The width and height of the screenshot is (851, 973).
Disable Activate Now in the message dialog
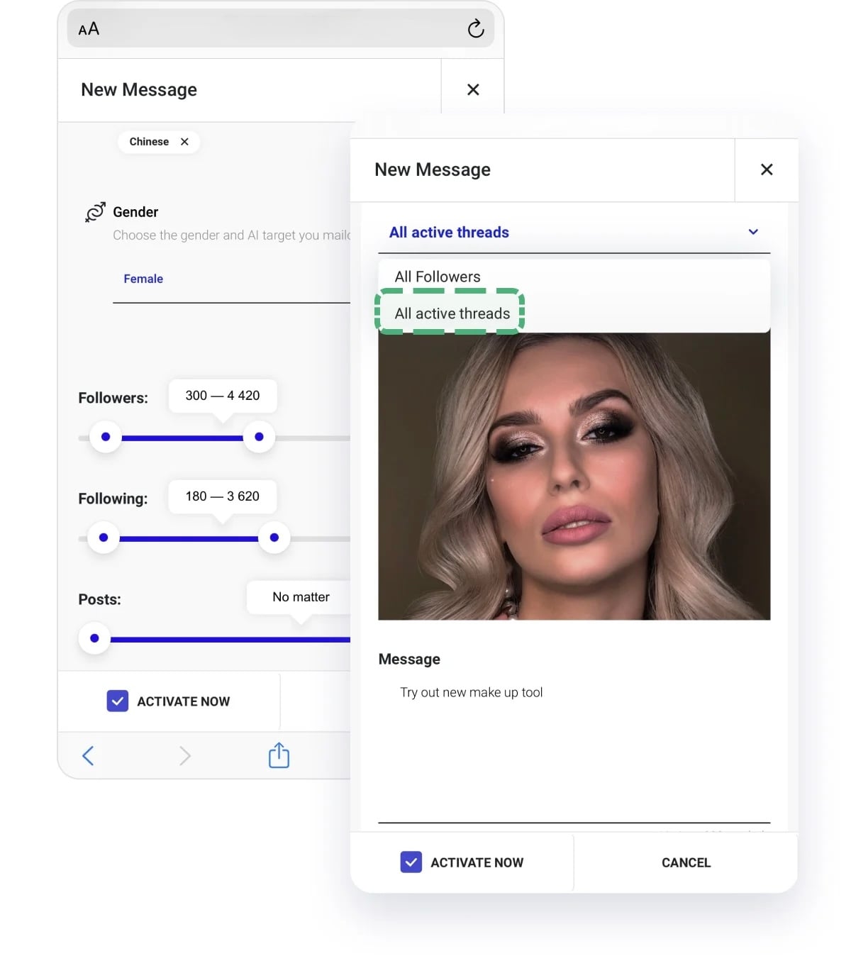coord(411,862)
